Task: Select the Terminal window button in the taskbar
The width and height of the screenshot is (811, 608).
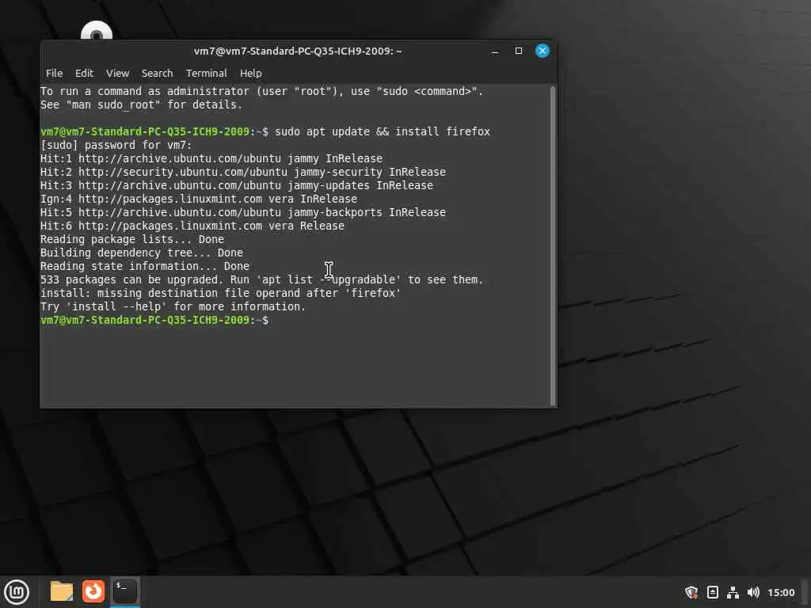Action: 124,591
